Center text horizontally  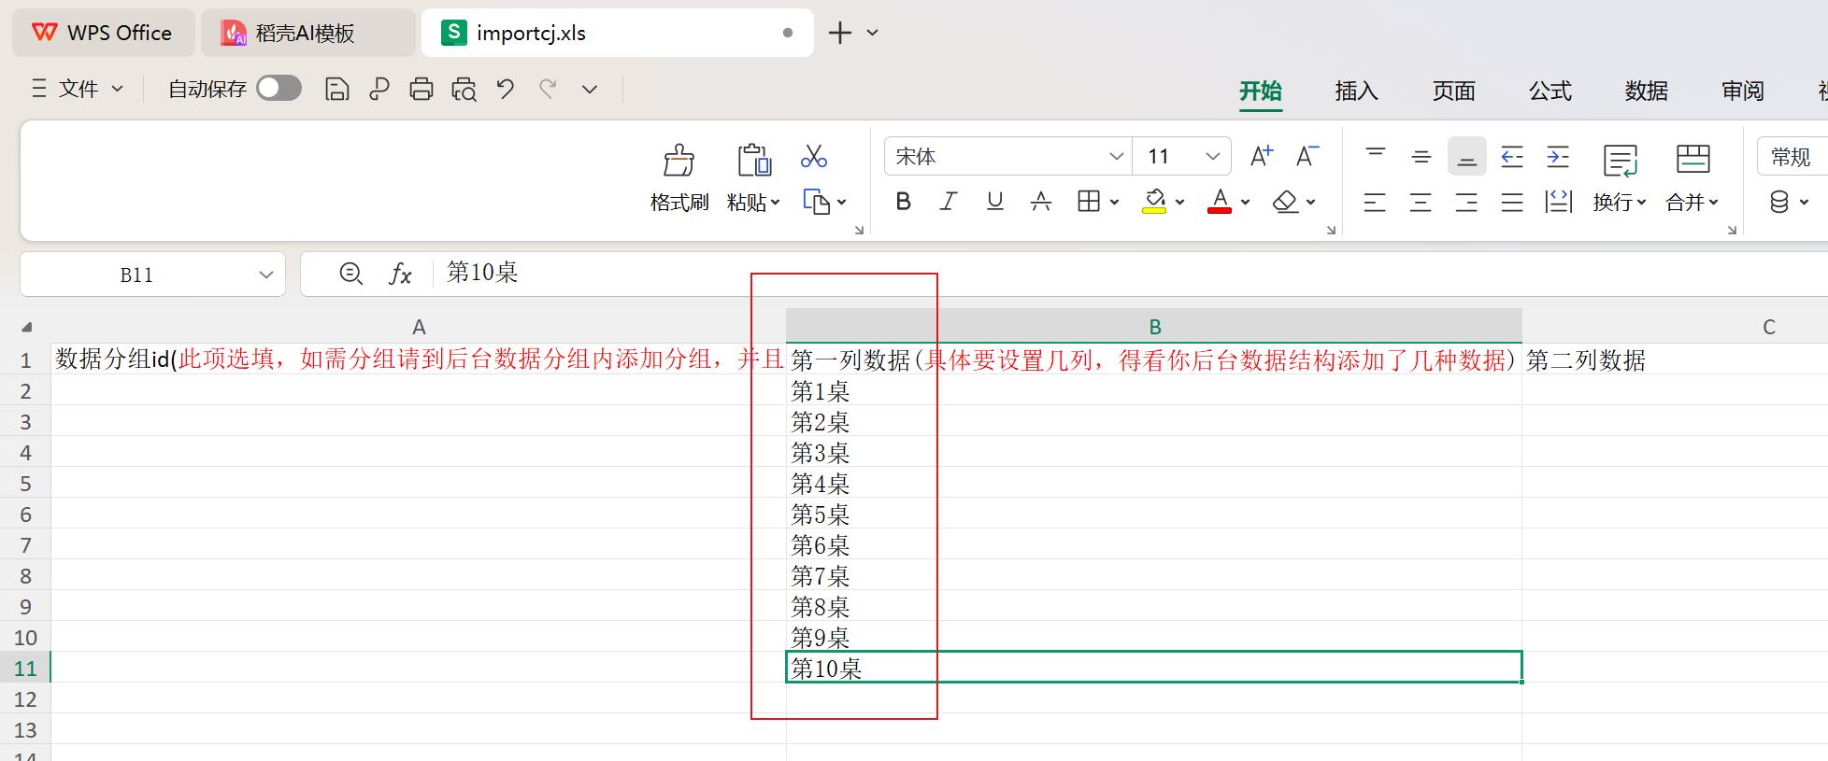(1421, 202)
